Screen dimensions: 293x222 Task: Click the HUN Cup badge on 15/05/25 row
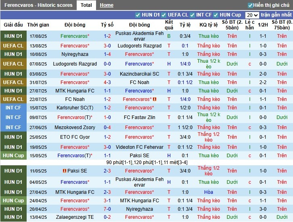coord(13,156)
